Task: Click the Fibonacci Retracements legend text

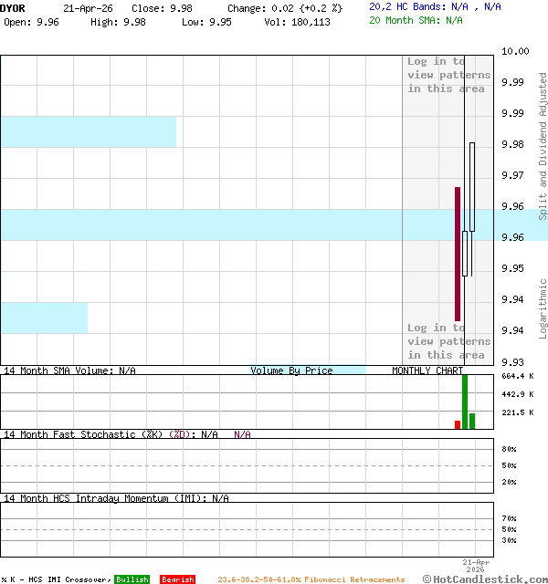Action: 311,579
